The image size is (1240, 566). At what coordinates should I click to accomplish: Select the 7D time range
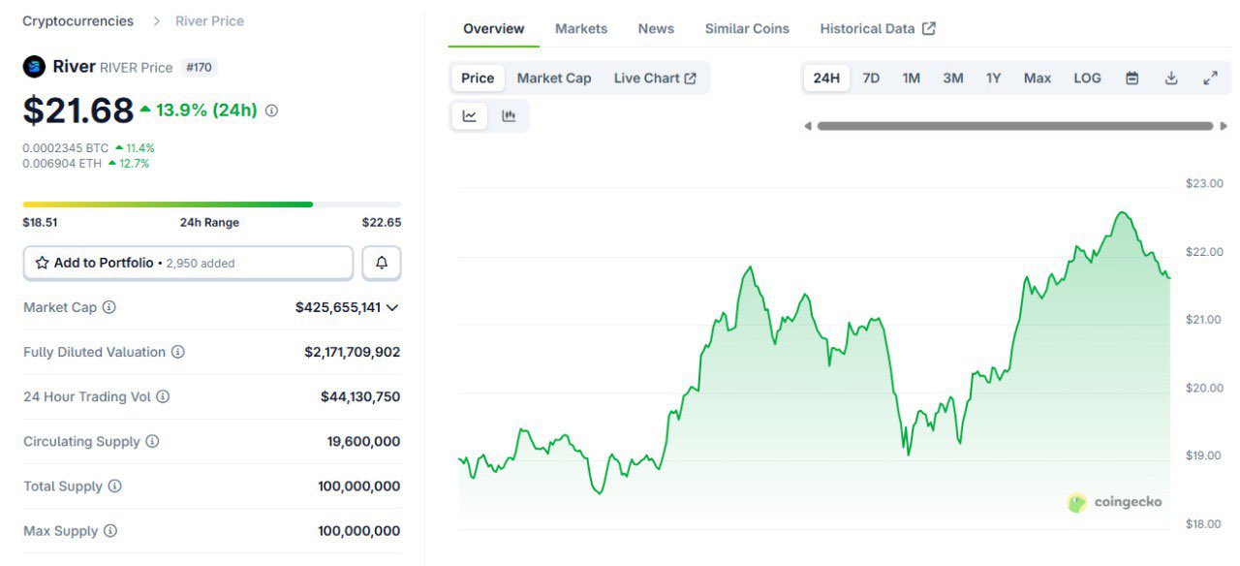pos(871,79)
